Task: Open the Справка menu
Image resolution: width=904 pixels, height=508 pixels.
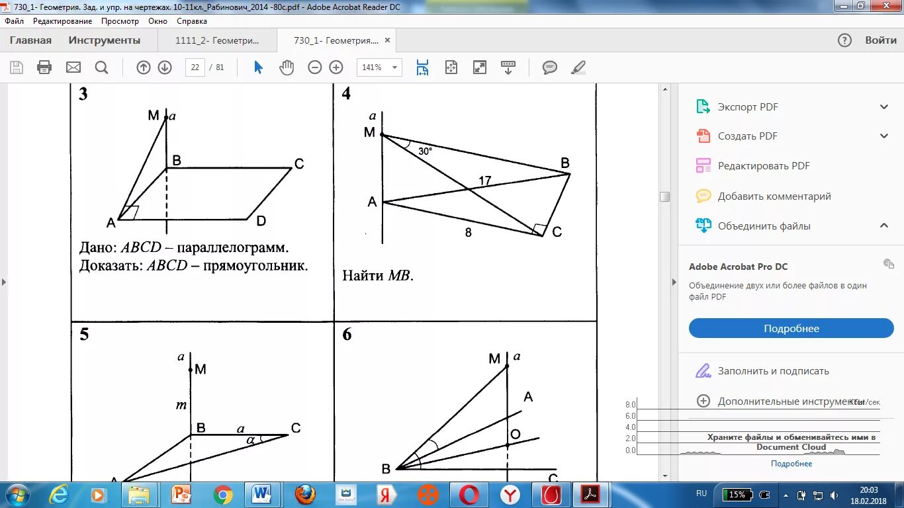Action: [192, 21]
